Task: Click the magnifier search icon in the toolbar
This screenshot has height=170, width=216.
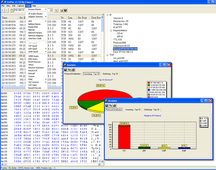Action: click(56, 10)
